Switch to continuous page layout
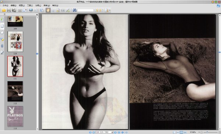Image resolution: width=221 pixels, height=134 pixels. [x=178, y=132]
